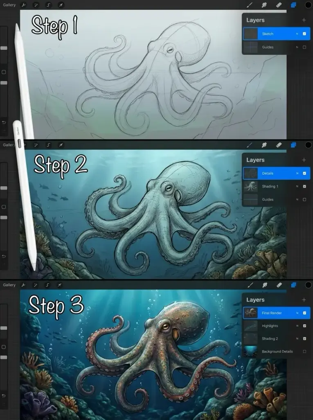The width and height of the screenshot is (313, 420).
Task: Select the Shading 1 layer thumbnail
Action: click(x=251, y=187)
